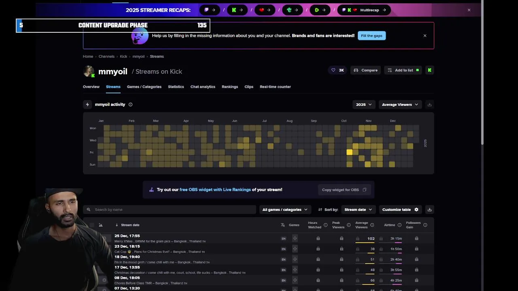Go to the Statistics tab
This screenshot has height=291, width=518.
pyautogui.click(x=176, y=86)
